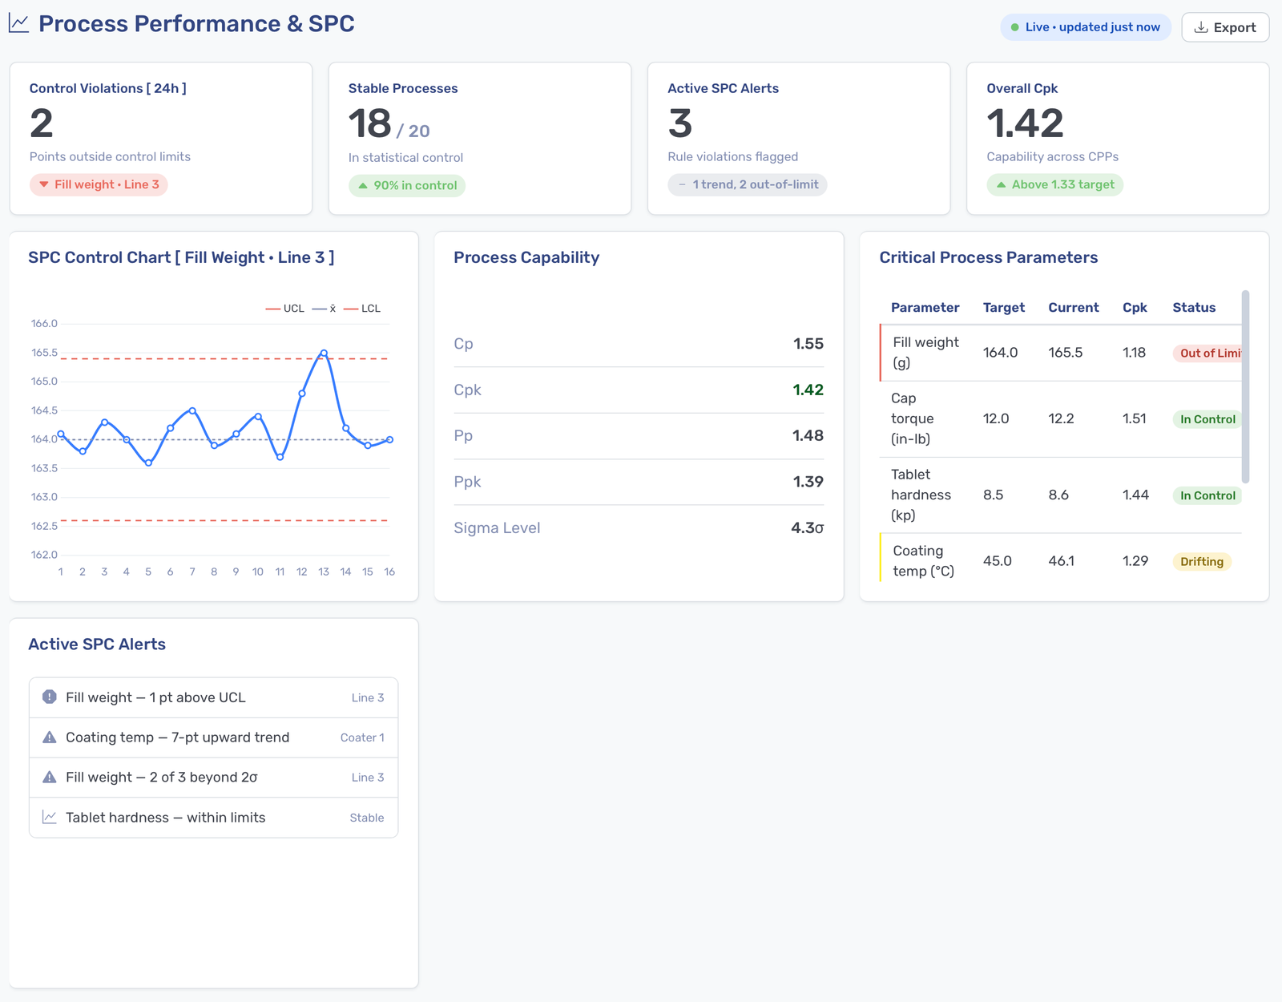Click the Active SPC Alerts count 3
This screenshot has width=1282, height=1002.
[x=680, y=123]
